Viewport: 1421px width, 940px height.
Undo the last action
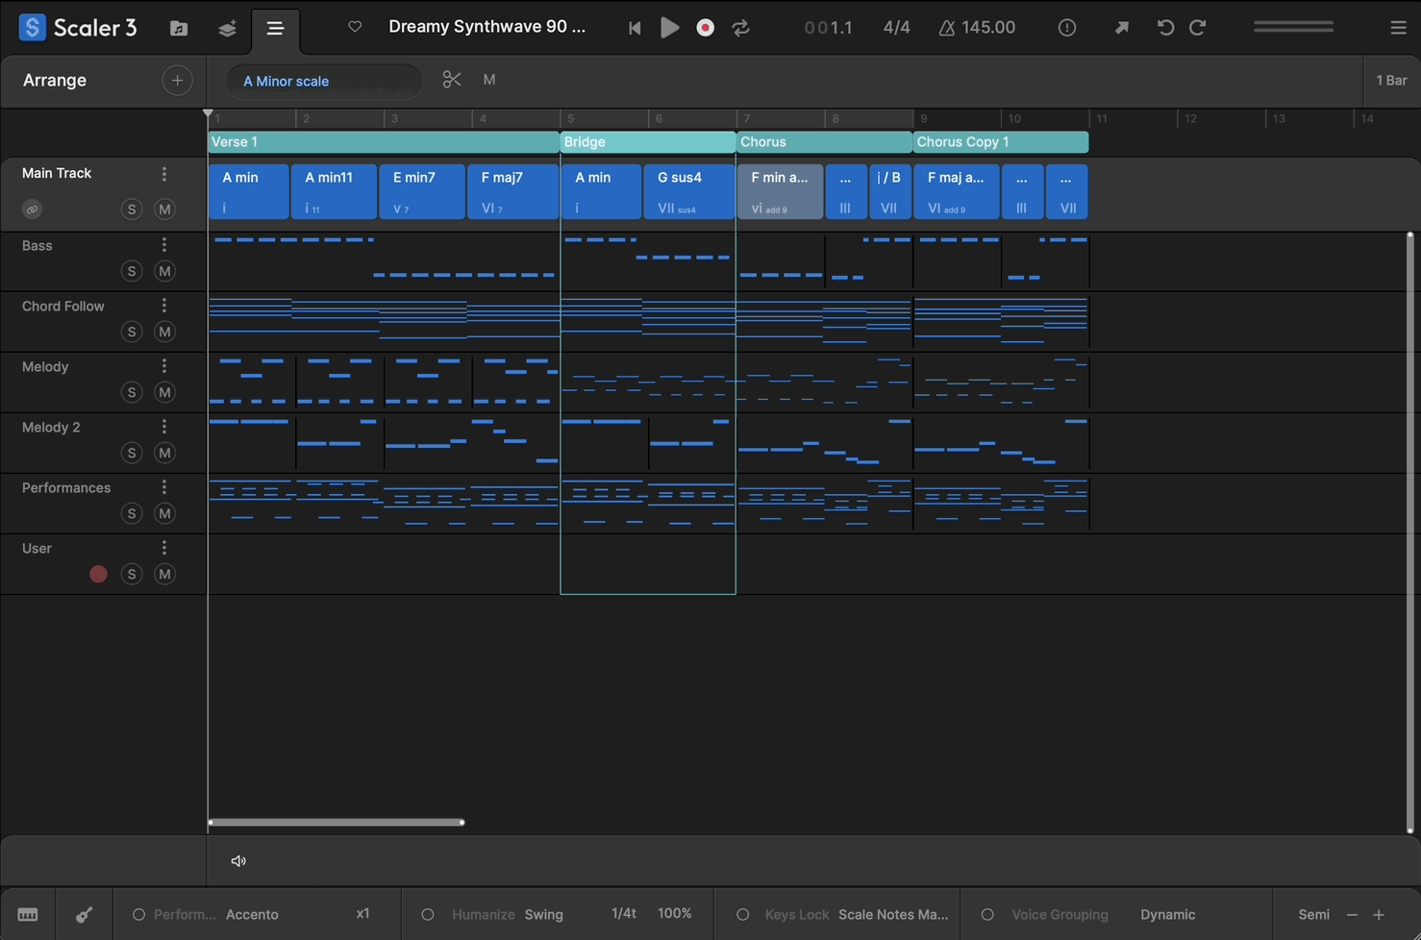pos(1165,28)
